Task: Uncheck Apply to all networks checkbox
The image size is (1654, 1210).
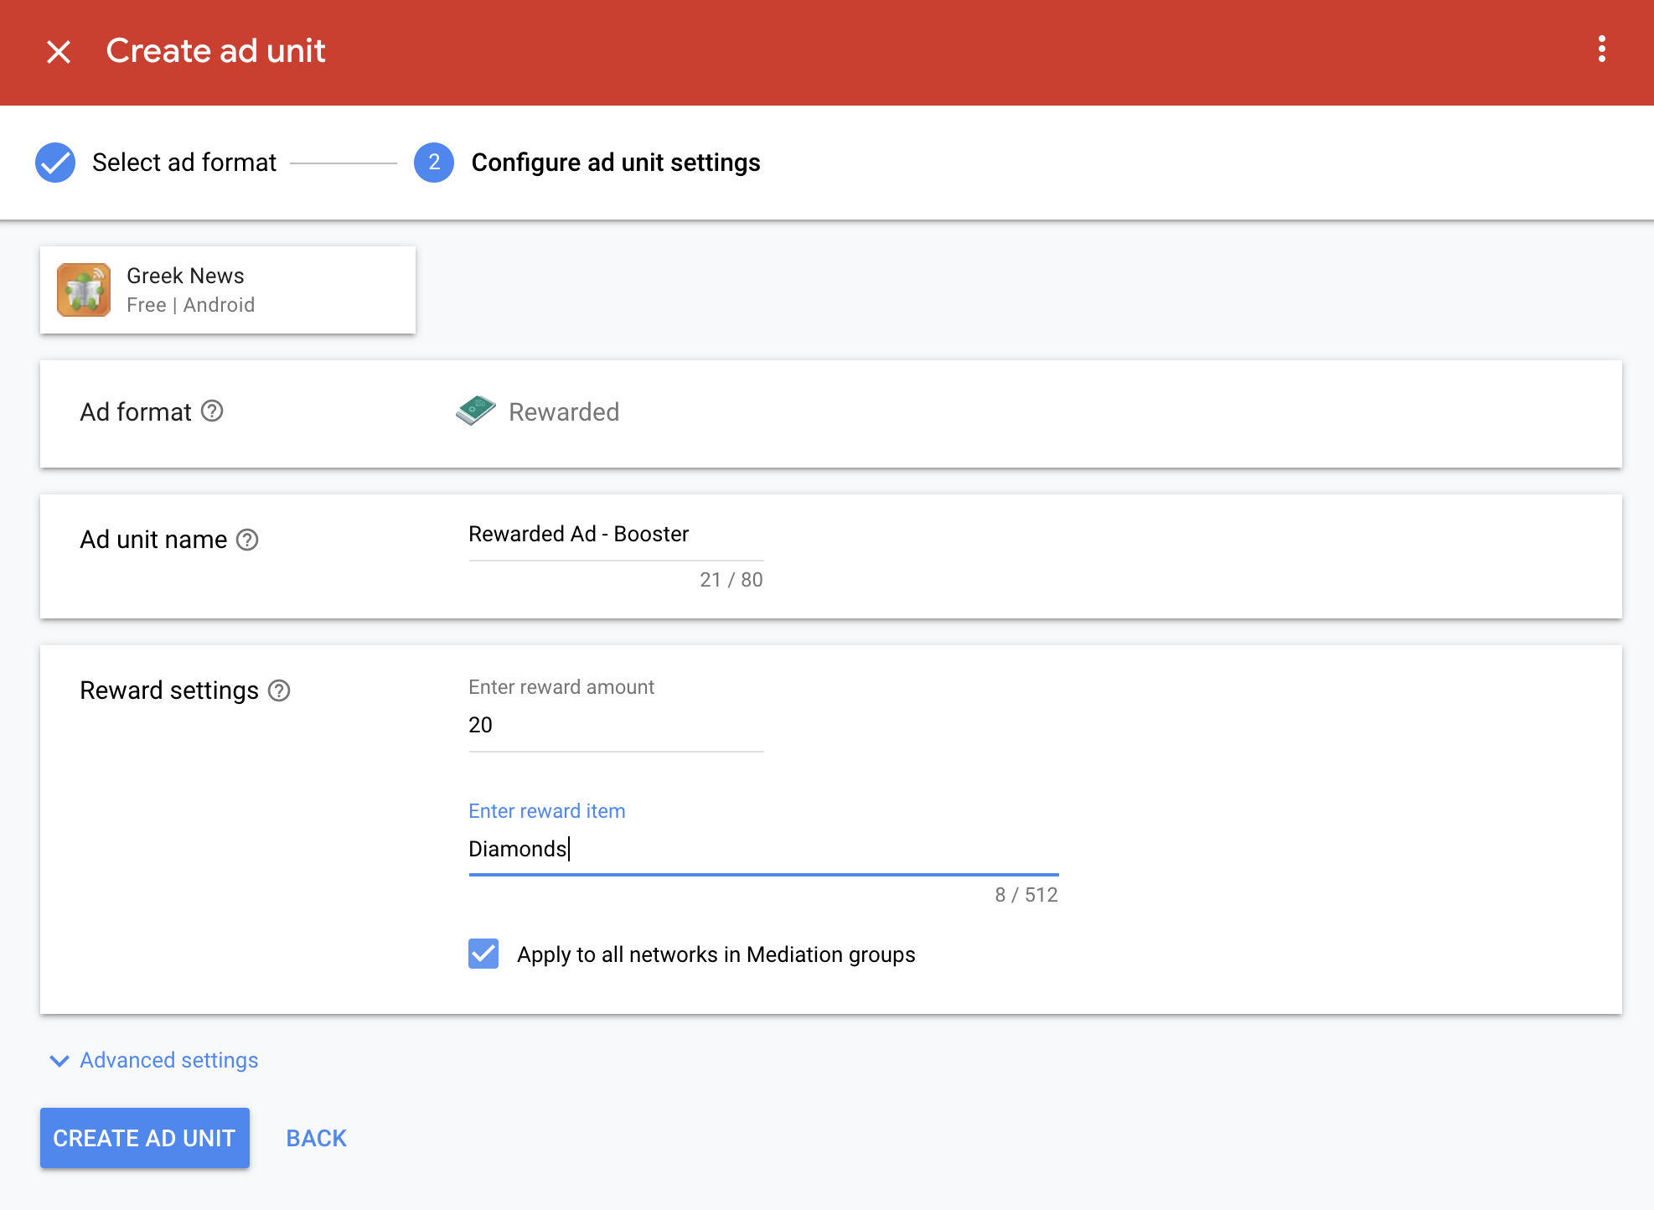Action: 483,954
